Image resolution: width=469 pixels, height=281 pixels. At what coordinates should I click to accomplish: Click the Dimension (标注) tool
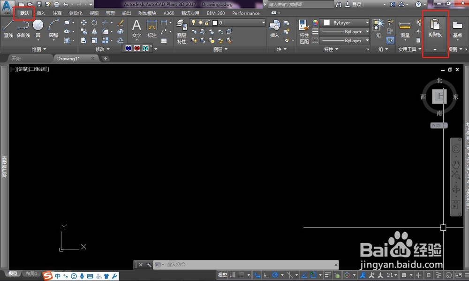tap(152, 29)
